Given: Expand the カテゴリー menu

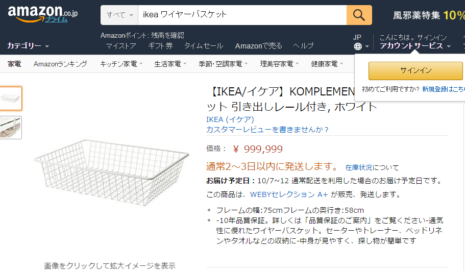Looking at the screenshot, I should point(28,46).
